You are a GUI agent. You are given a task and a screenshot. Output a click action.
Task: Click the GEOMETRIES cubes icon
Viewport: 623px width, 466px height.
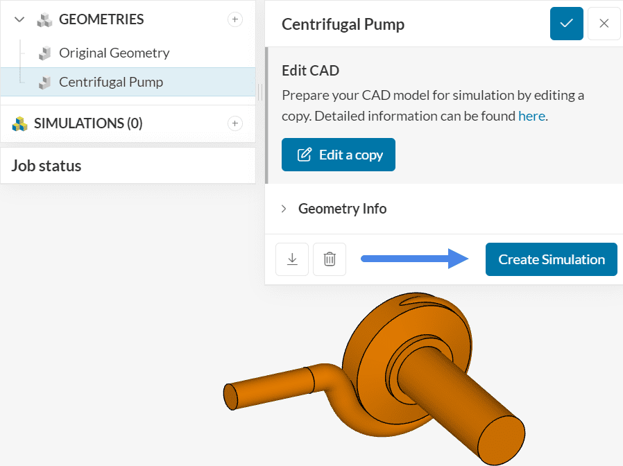[x=45, y=19]
